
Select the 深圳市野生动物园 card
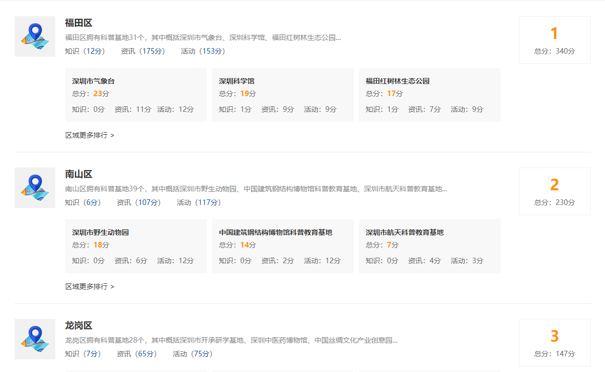click(136, 246)
